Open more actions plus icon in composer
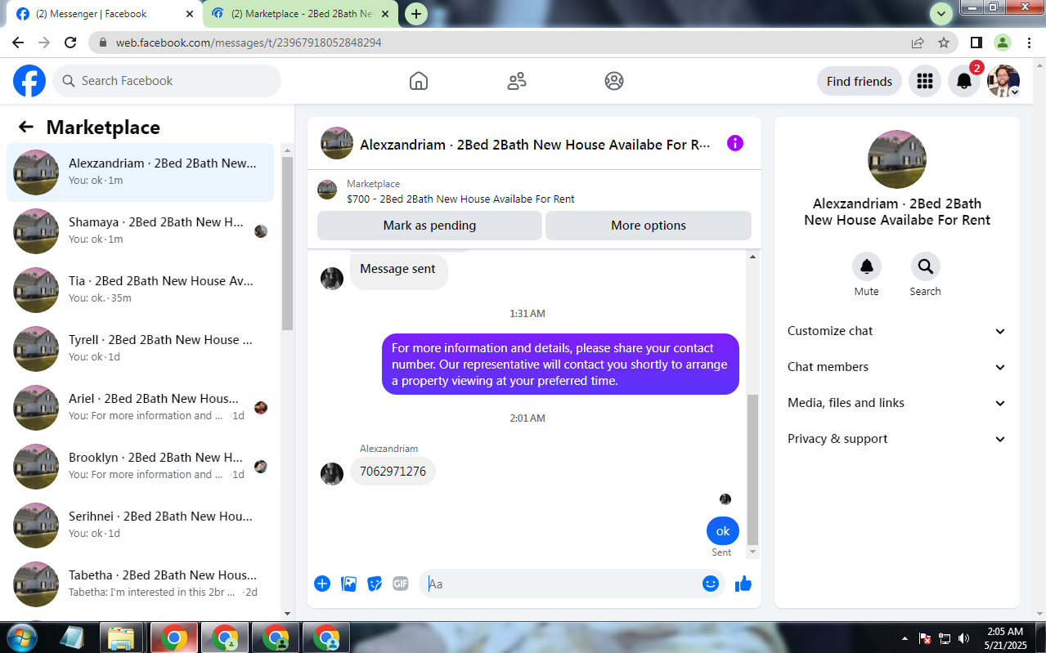Screen dimensions: 1046x653 coord(322,584)
